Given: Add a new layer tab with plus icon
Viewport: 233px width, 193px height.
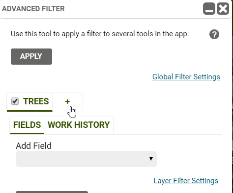Looking at the screenshot, I should [x=67, y=101].
